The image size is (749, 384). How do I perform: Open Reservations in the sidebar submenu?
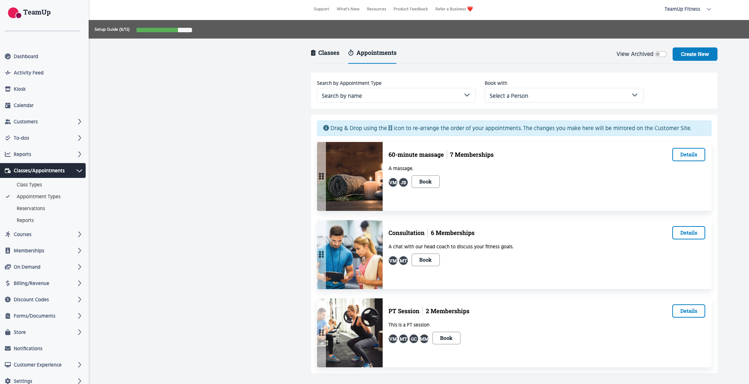pos(31,208)
